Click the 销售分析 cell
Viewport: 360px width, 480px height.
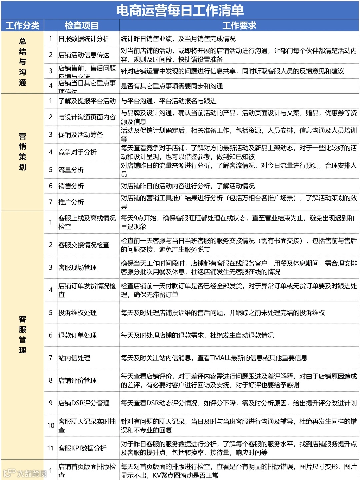pyautogui.click(x=88, y=186)
